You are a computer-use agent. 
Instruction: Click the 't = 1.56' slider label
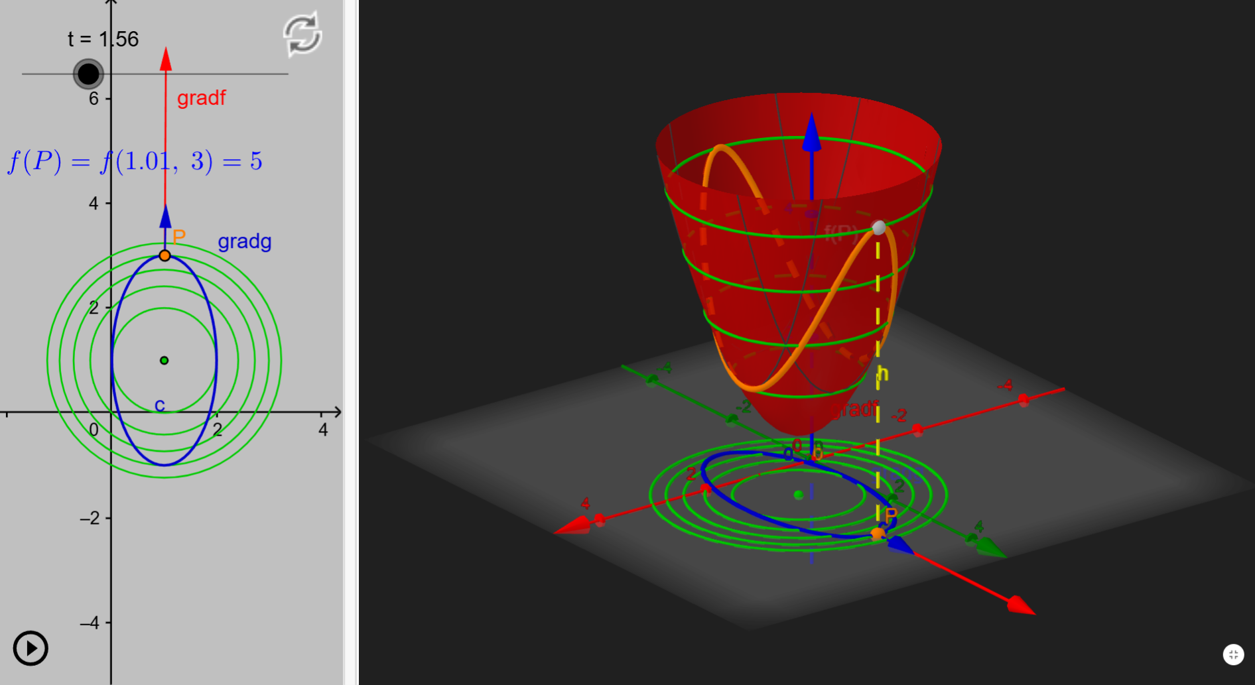pyautogui.click(x=103, y=39)
